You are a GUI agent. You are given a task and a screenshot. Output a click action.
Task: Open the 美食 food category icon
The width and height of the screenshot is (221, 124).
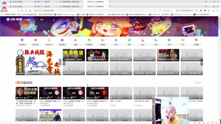tap(76, 40)
